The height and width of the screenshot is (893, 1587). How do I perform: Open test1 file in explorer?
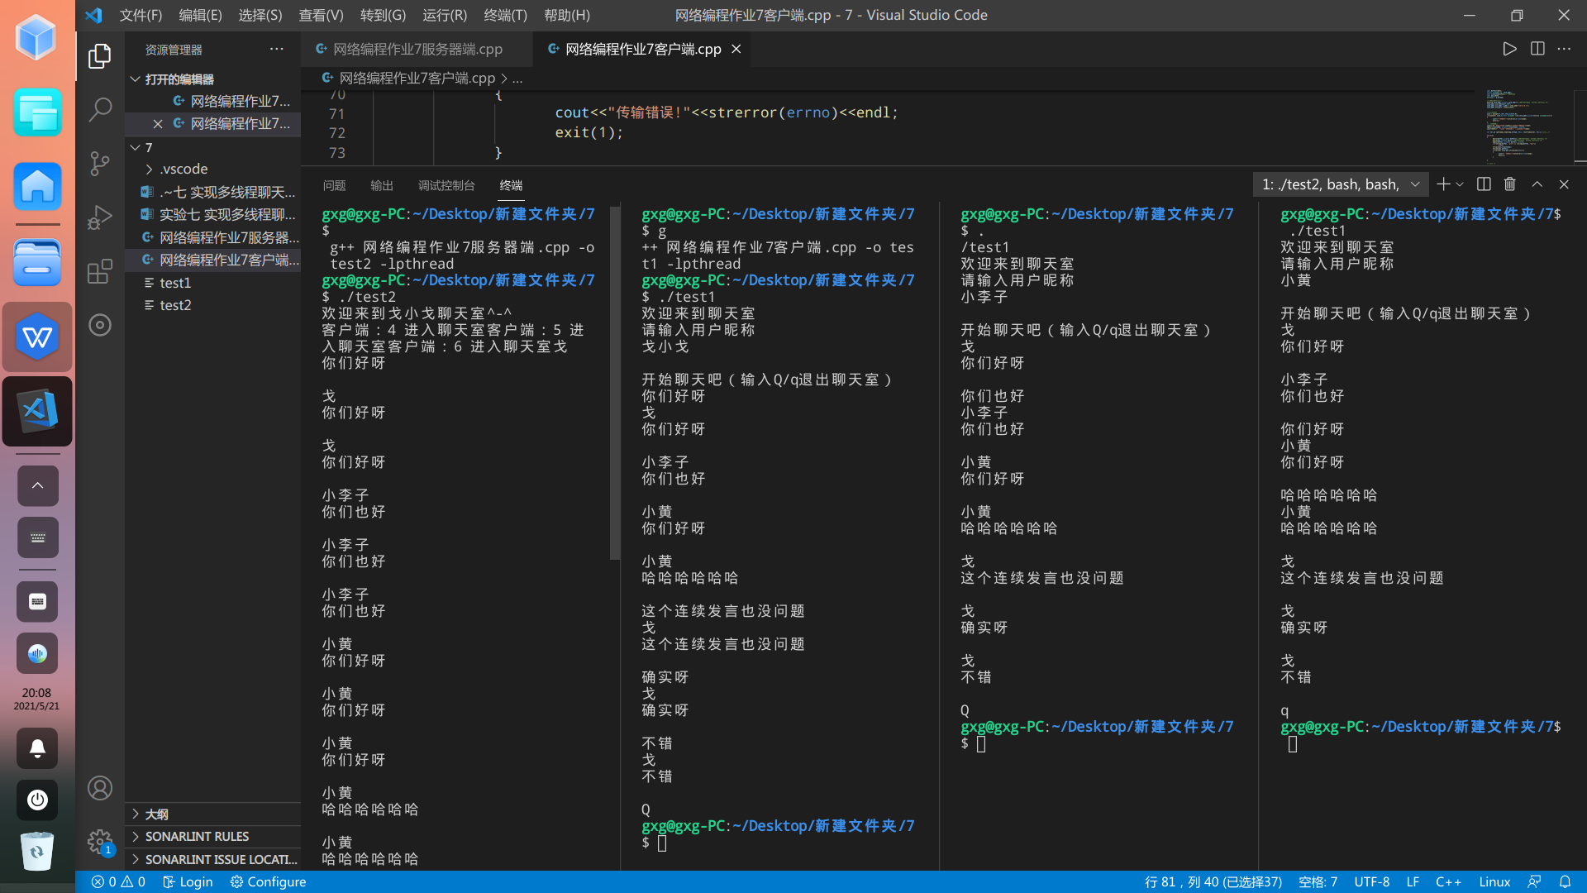[x=213, y=283]
